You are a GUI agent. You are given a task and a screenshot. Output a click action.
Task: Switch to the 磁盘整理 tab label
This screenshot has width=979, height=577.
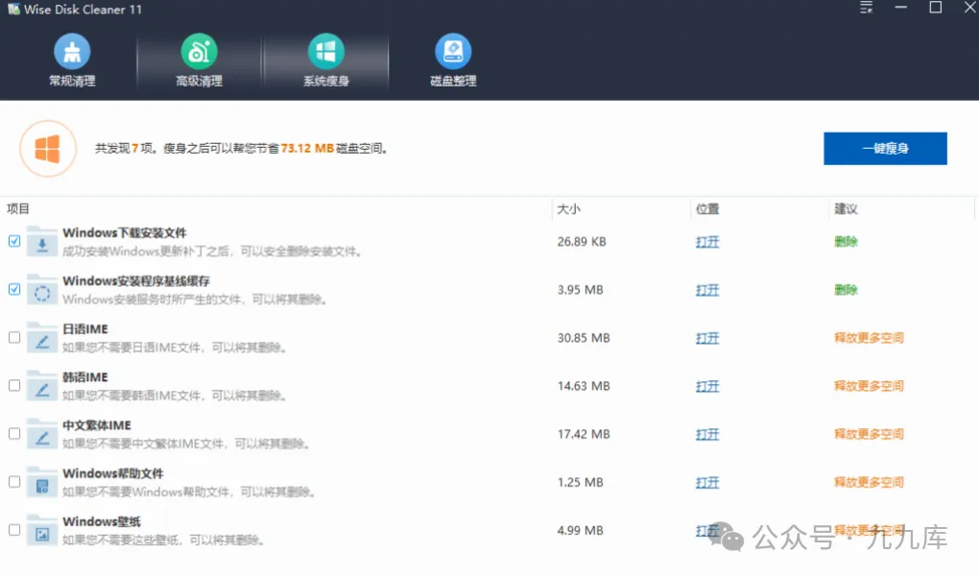(453, 81)
